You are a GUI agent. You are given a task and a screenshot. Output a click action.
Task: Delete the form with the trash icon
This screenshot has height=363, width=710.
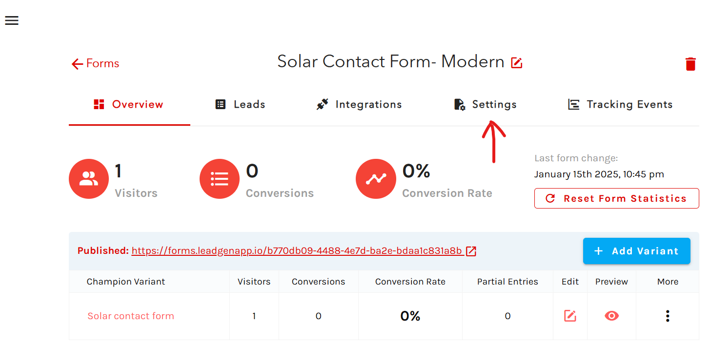[x=690, y=63]
